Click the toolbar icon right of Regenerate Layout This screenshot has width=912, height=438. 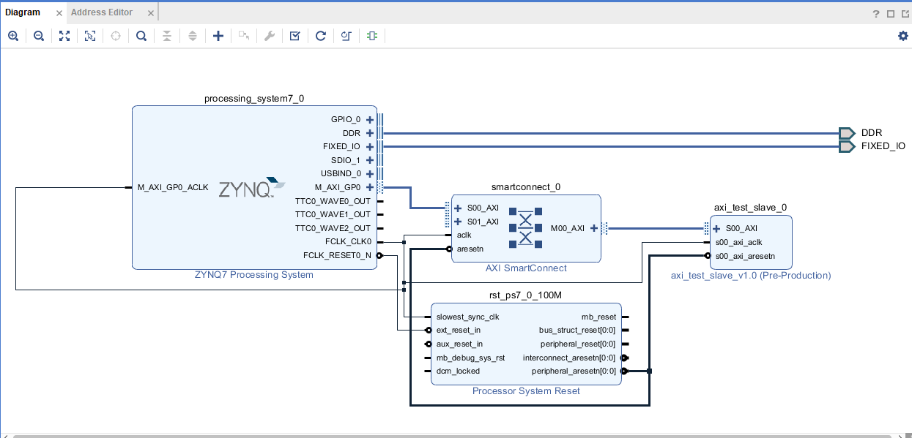point(346,36)
